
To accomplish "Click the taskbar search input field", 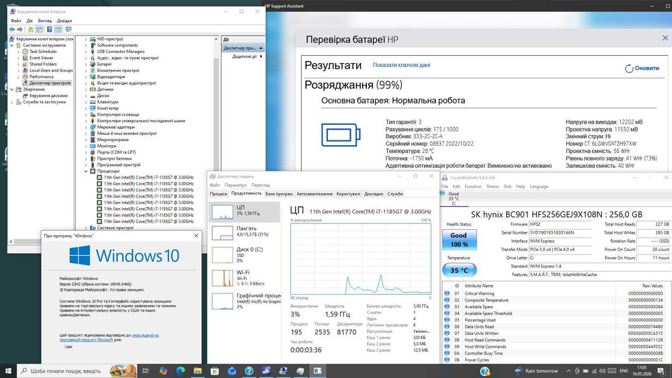I will click(x=69, y=371).
